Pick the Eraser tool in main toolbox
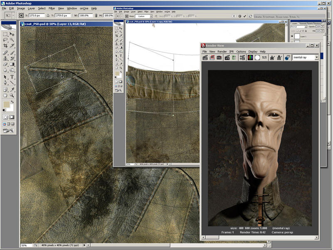 click(x=5, y=64)
